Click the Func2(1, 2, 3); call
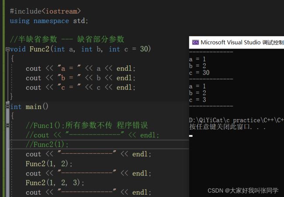284x197 pixels. pyautogui.click(x=55, y=183)
